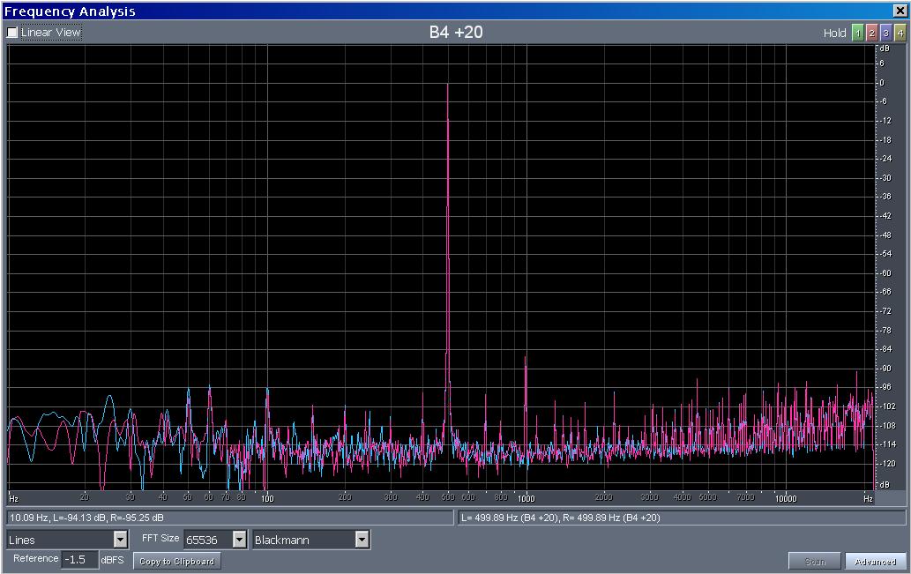Open the FFT Size dropdown arrow
The image size is (911, 574).
[239, 540]
